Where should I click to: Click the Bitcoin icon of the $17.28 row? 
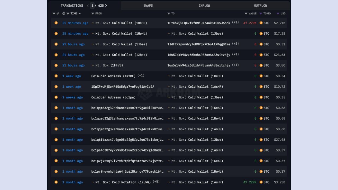pyautogui.click(x=56, y=34)
